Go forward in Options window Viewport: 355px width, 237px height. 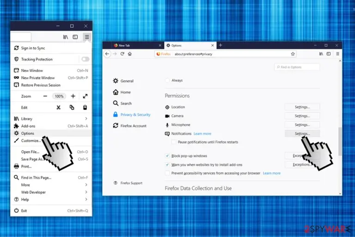point(115,54)
